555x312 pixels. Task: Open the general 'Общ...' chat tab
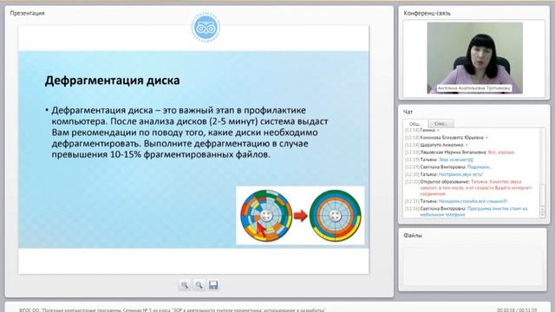(x=415, y=124)
